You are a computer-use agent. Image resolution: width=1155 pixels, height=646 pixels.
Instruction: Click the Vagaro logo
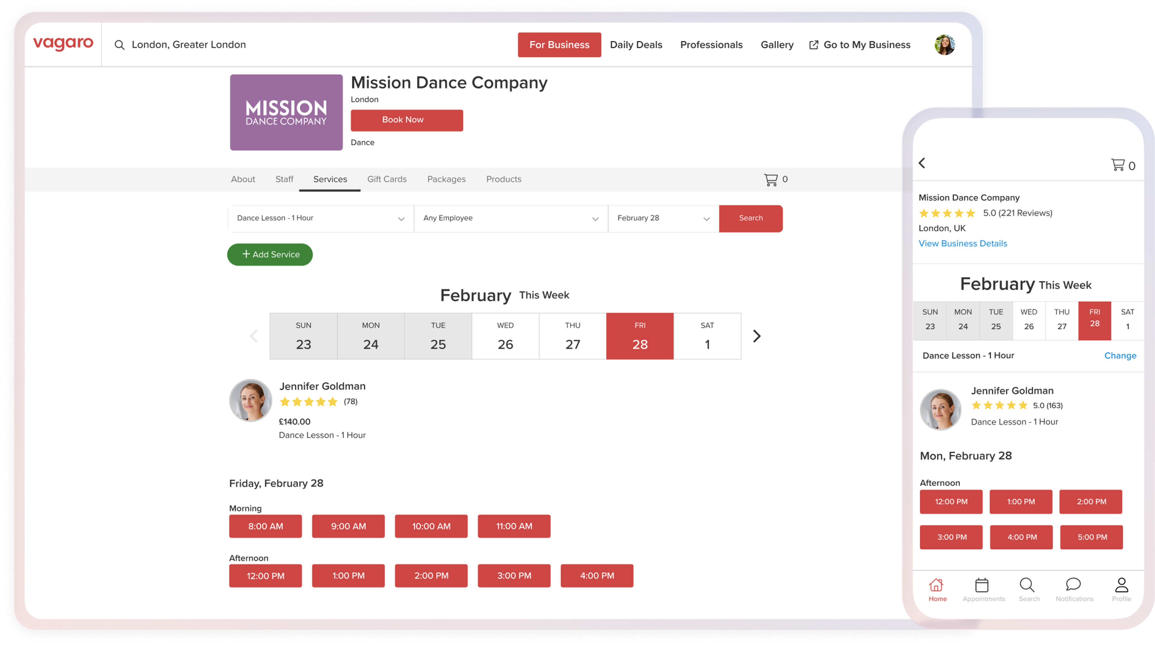pos(63,44)
